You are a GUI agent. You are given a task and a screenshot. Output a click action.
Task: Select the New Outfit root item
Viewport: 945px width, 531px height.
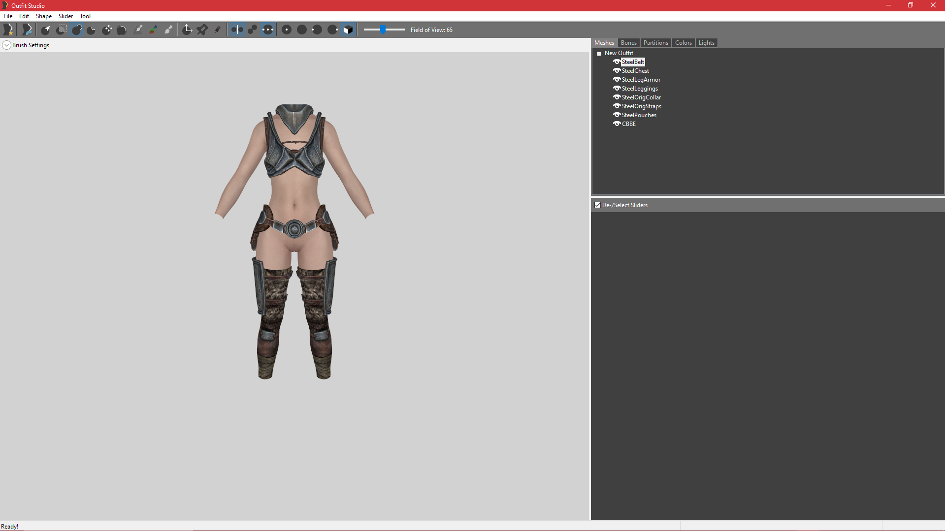click(619, 53)
